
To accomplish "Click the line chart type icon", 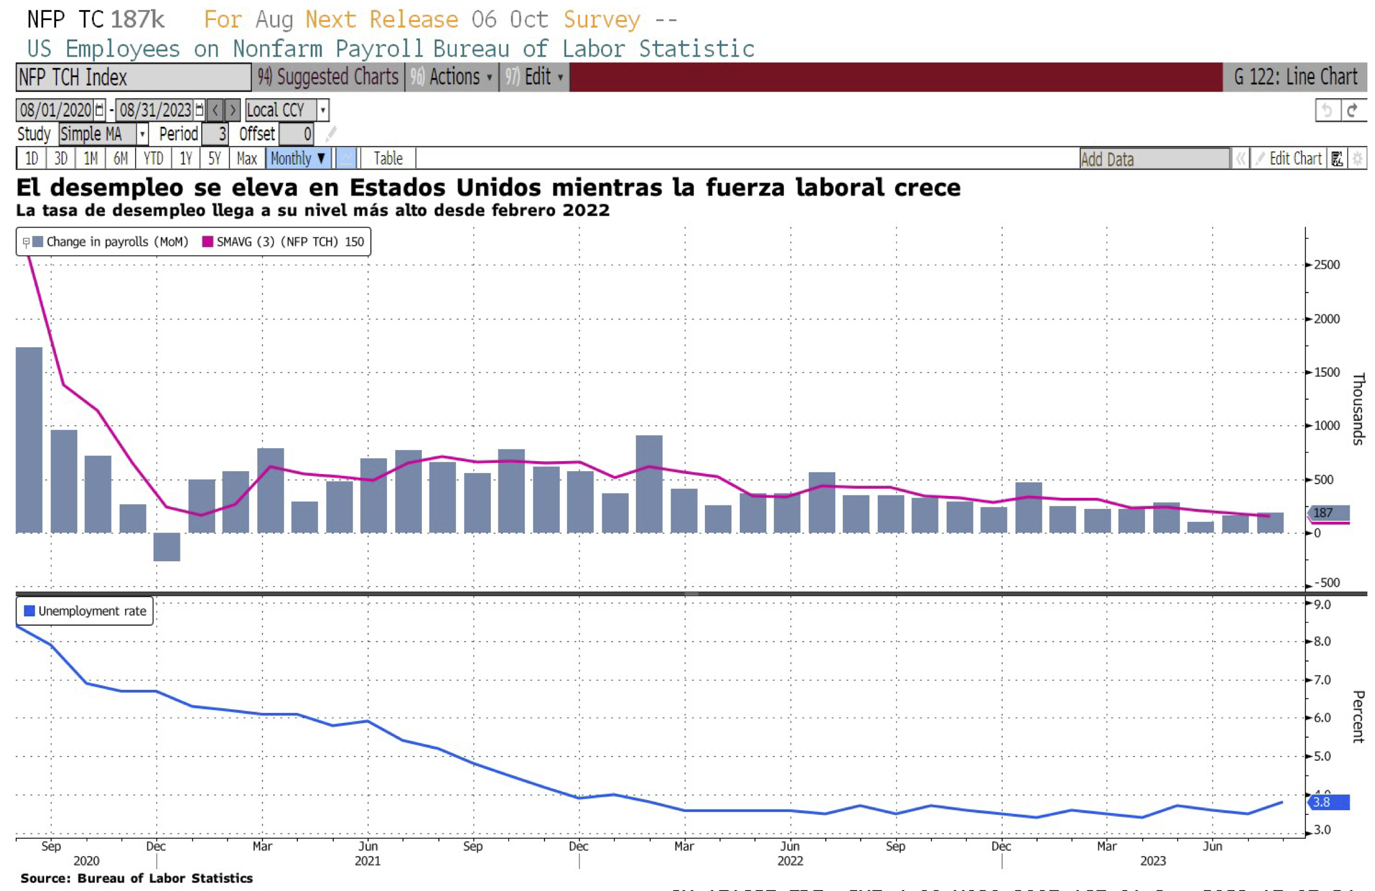I will [346, 159].
